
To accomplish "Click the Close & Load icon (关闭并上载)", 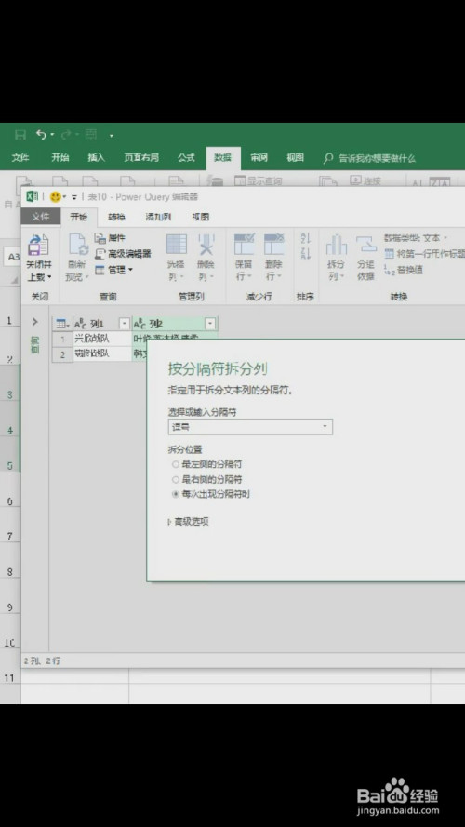I will tap(38, 247).
